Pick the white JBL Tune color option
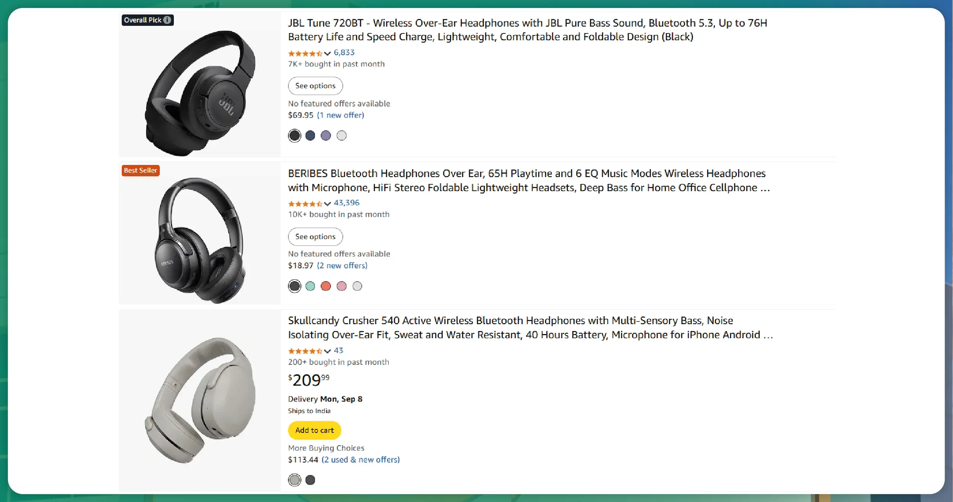 pos(341,136)
